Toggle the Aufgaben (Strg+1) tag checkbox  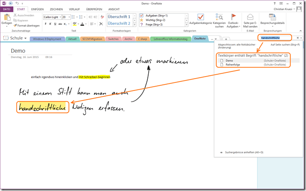(142, 15)
